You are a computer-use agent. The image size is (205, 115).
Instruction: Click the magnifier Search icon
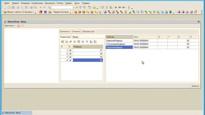[x=49, y=7]
